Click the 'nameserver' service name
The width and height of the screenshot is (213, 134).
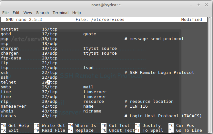14,106
